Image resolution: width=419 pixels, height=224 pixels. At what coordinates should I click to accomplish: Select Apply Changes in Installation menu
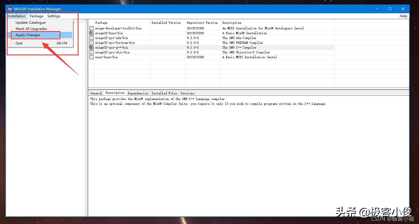click(40, 35)
